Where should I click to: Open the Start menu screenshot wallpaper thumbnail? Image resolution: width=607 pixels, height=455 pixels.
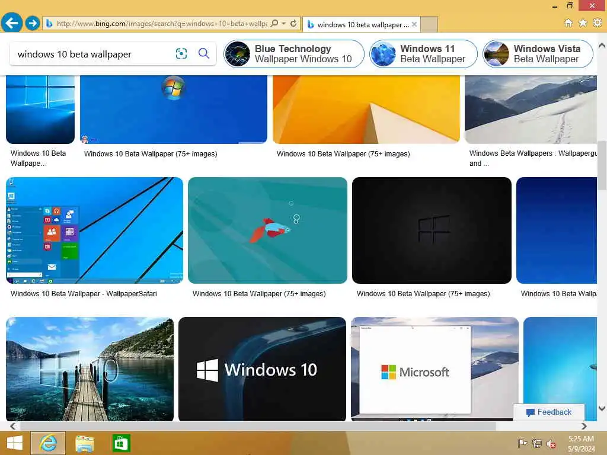point(94,230)
